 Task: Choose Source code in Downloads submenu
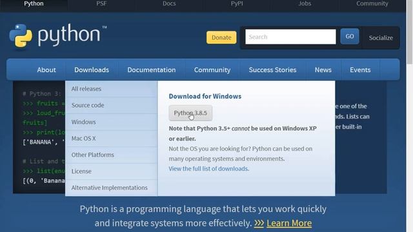coord(112,105)
